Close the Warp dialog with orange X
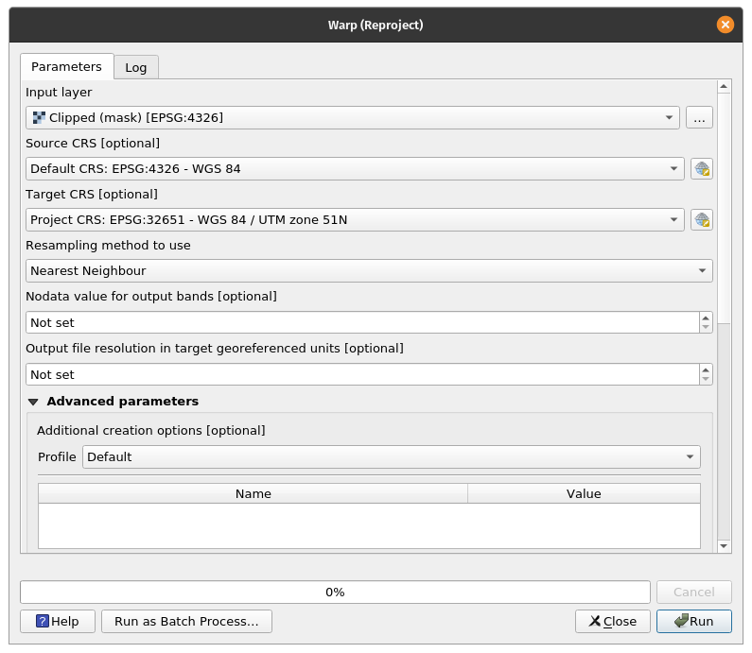752x653 pixels. coord(726,25)
